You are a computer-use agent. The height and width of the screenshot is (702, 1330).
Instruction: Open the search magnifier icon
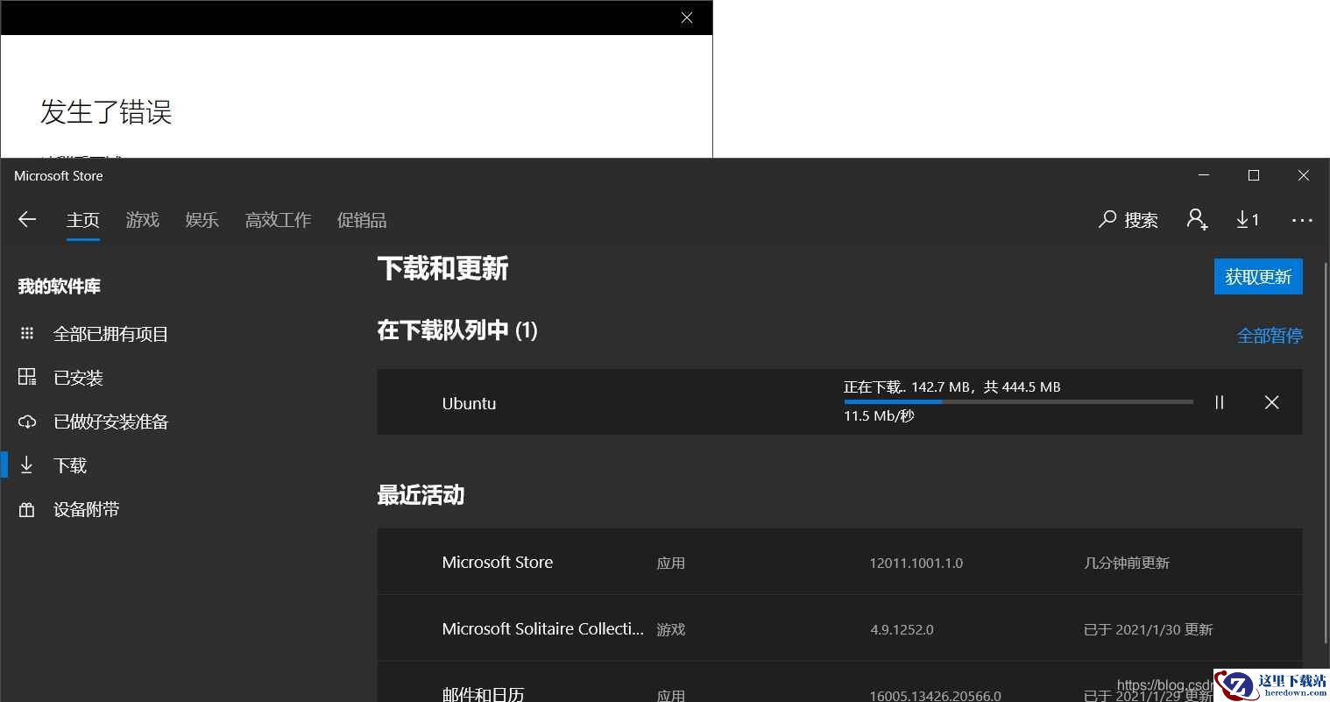point(1107,220)
